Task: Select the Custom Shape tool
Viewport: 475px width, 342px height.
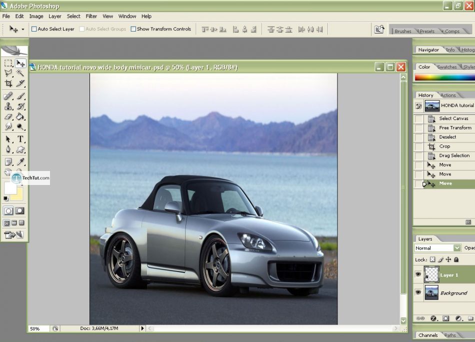Action: pyautogui.click(x=20, y=149)
